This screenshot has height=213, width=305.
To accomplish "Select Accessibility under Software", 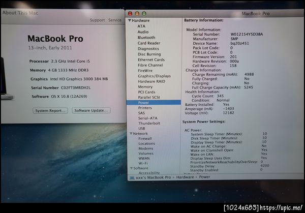I will pos(149,172).
